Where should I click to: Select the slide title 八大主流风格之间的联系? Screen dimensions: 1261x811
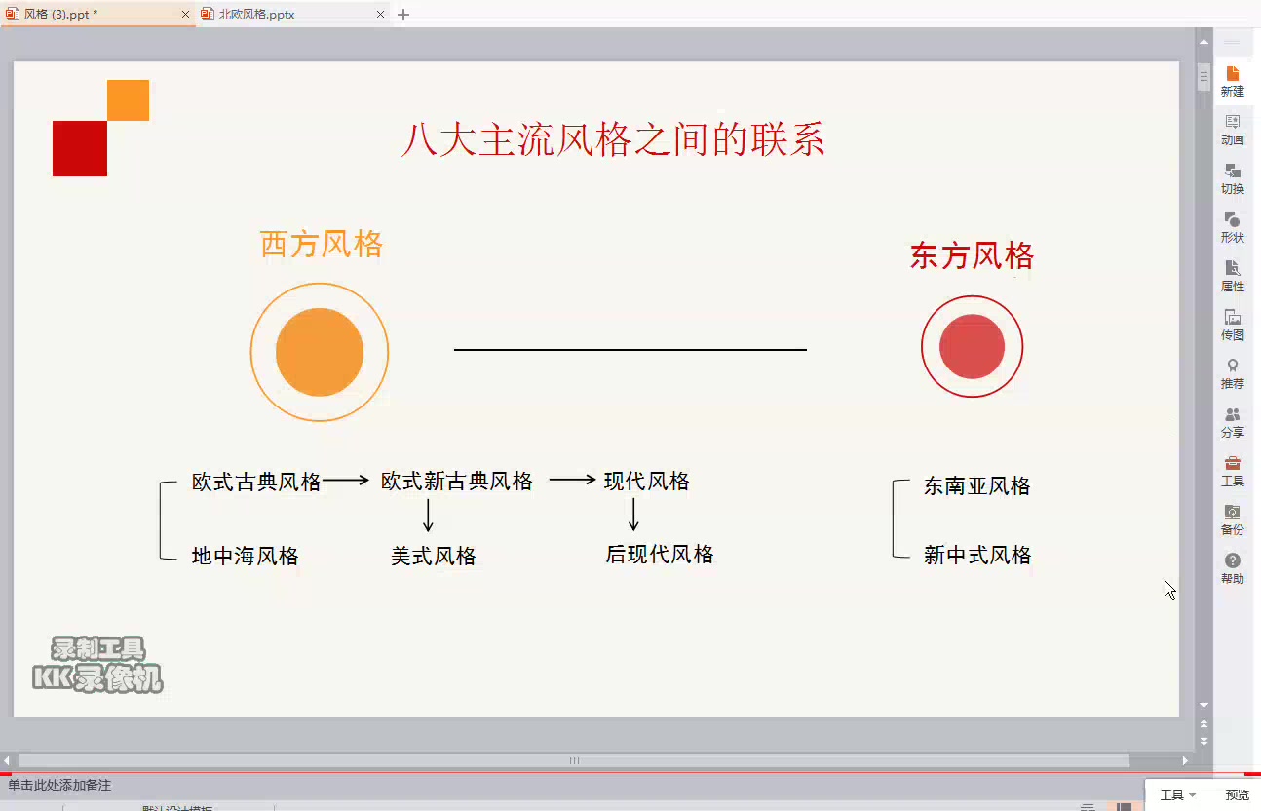coord(613,140)
